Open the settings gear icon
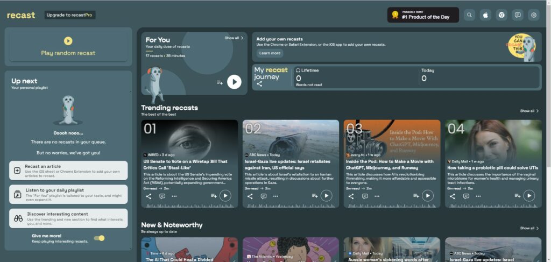Viewport: 551px width, 262px height. pos(534,15)
